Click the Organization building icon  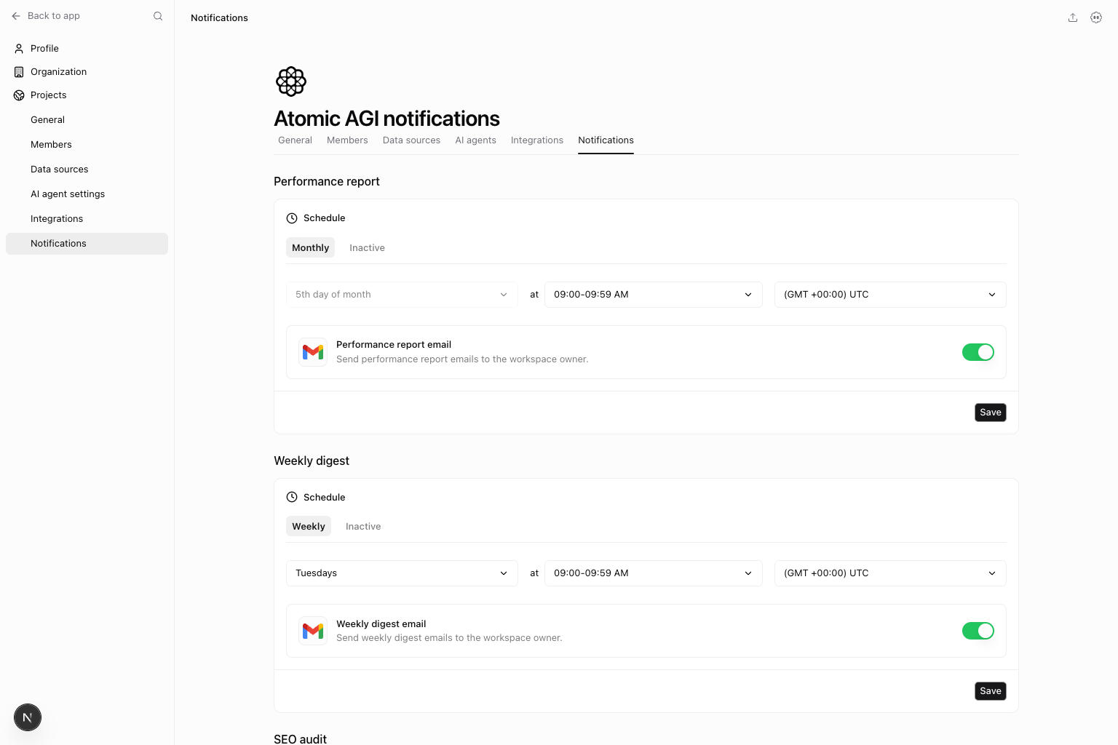[x=19, y=72]
